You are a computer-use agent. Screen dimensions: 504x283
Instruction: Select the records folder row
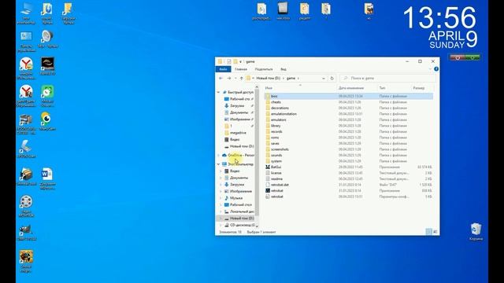(276, 131)
